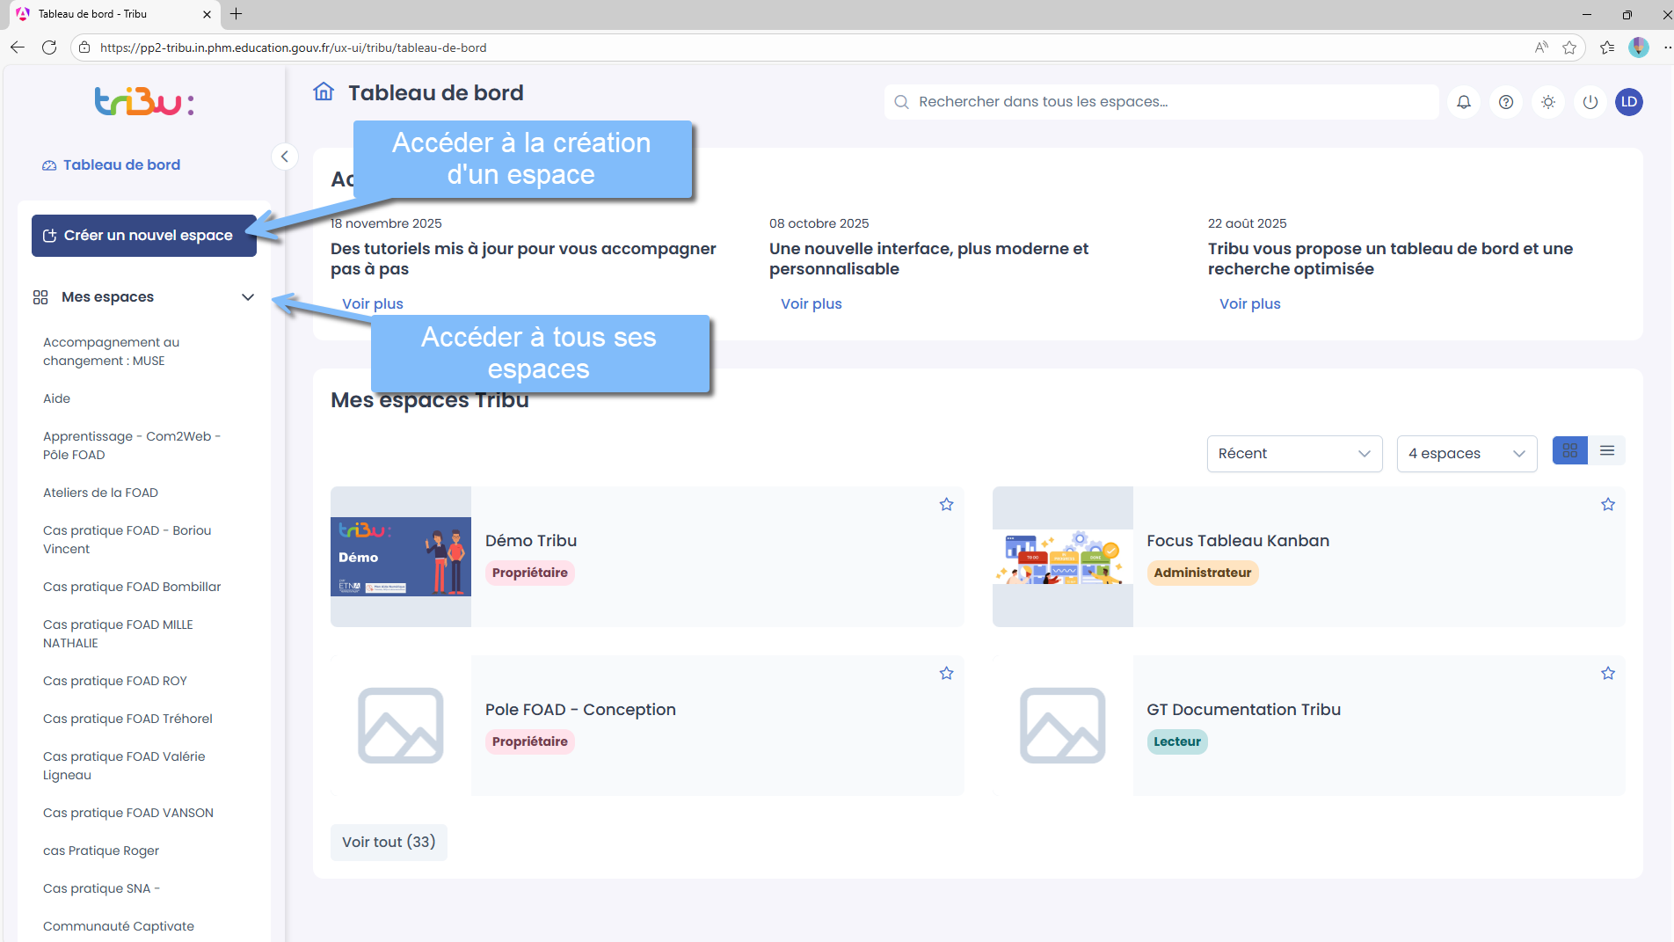Image resolution: width=1674 pixels, height=942 pixels.
Task: Open Ateliers de la FOAD space
Action: (101, 493)
